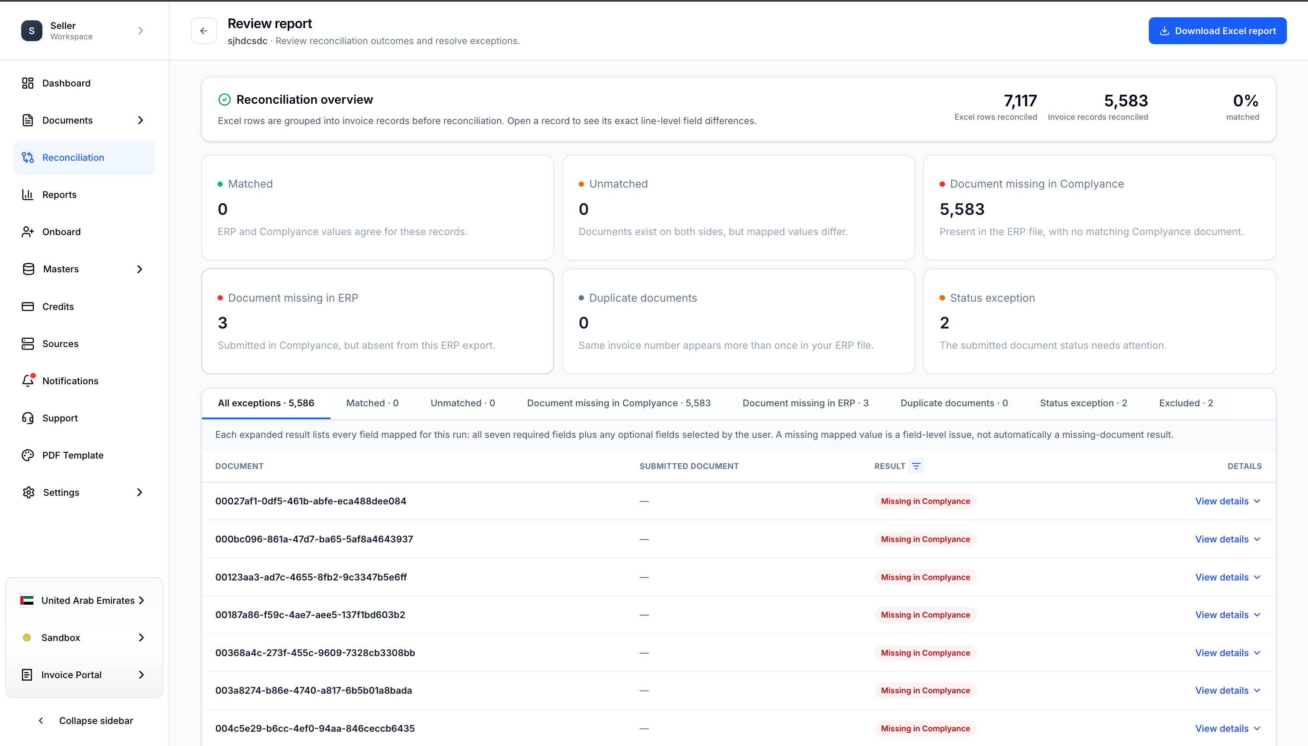Viewport: 1308px width, 746px height.
Task: Click the Invoice Portal receipt icon
Action: [x=27, y=675]
